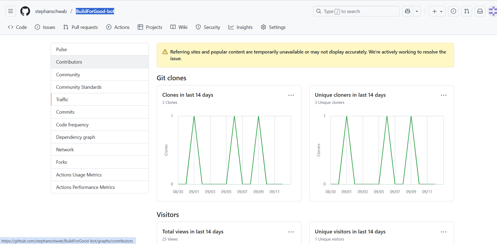Open the hamburger navigation menu
Screen dimensions: 497x244
point(11,11)
